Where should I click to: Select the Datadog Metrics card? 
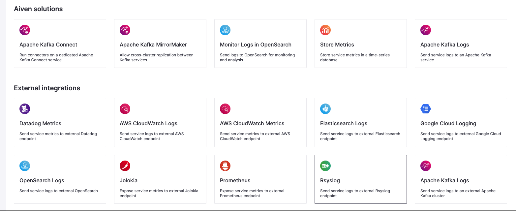point(60,122)
